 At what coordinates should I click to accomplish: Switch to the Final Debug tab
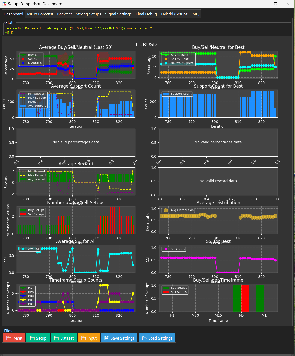point(146,14)
